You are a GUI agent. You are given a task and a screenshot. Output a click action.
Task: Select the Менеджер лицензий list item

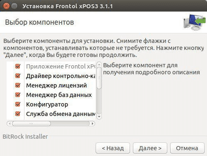(x=56, y=85)
